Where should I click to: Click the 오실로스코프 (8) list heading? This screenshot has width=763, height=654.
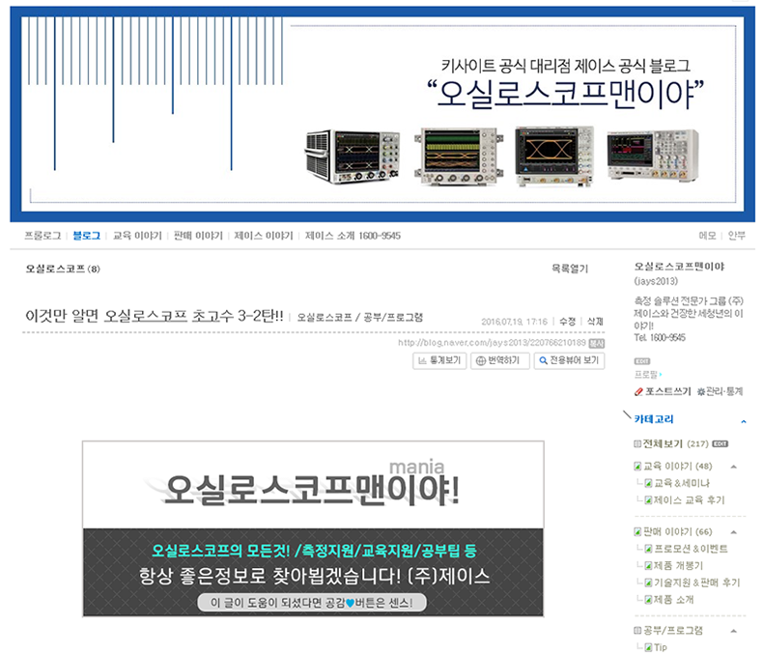pyautogui.click(x=63, y=269)
